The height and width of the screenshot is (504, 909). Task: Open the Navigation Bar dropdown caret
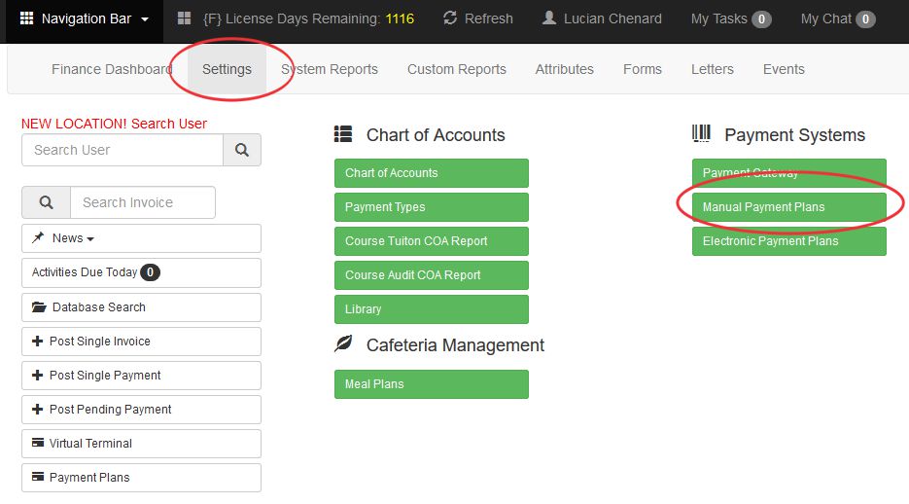[x=145, y=19]
